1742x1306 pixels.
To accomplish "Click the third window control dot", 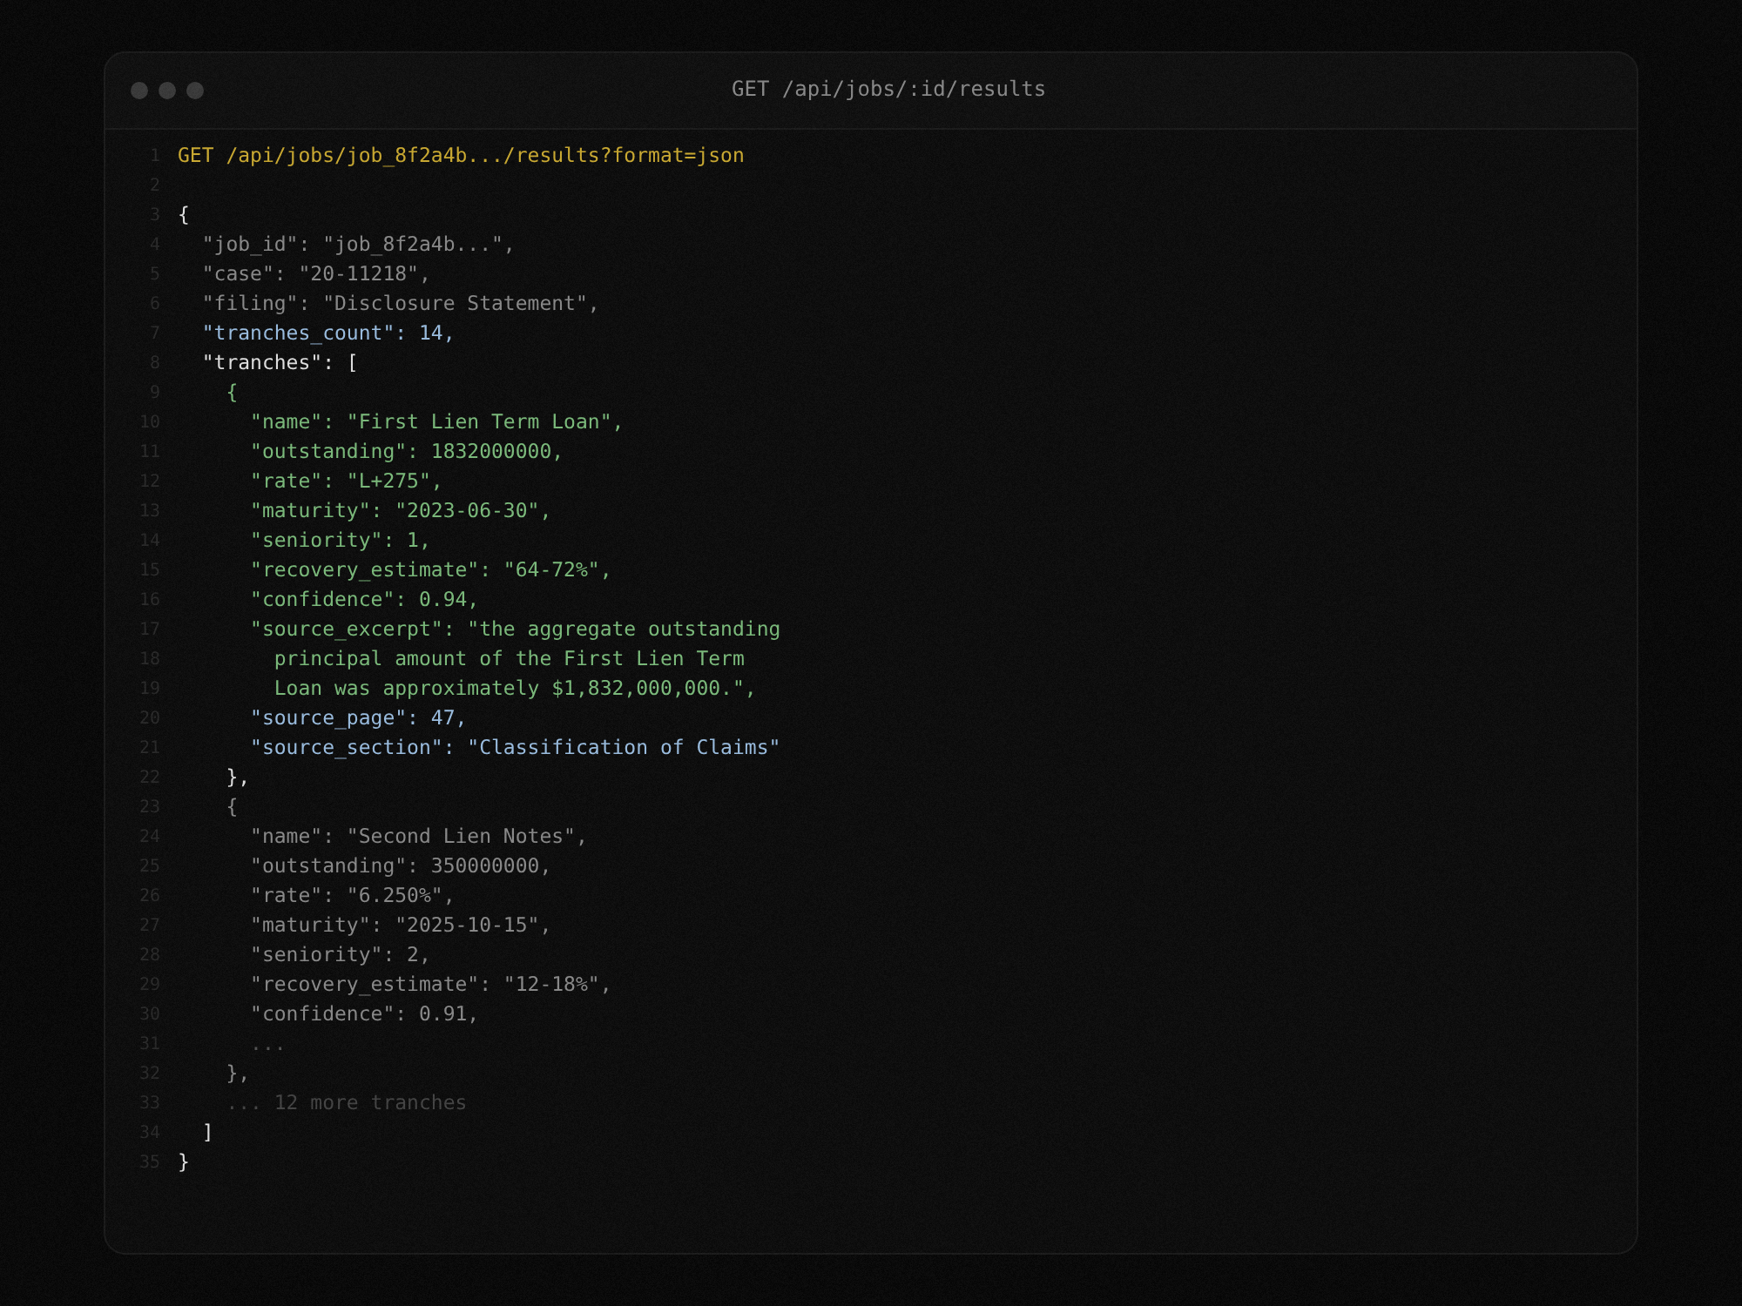I will coord(195,91).
